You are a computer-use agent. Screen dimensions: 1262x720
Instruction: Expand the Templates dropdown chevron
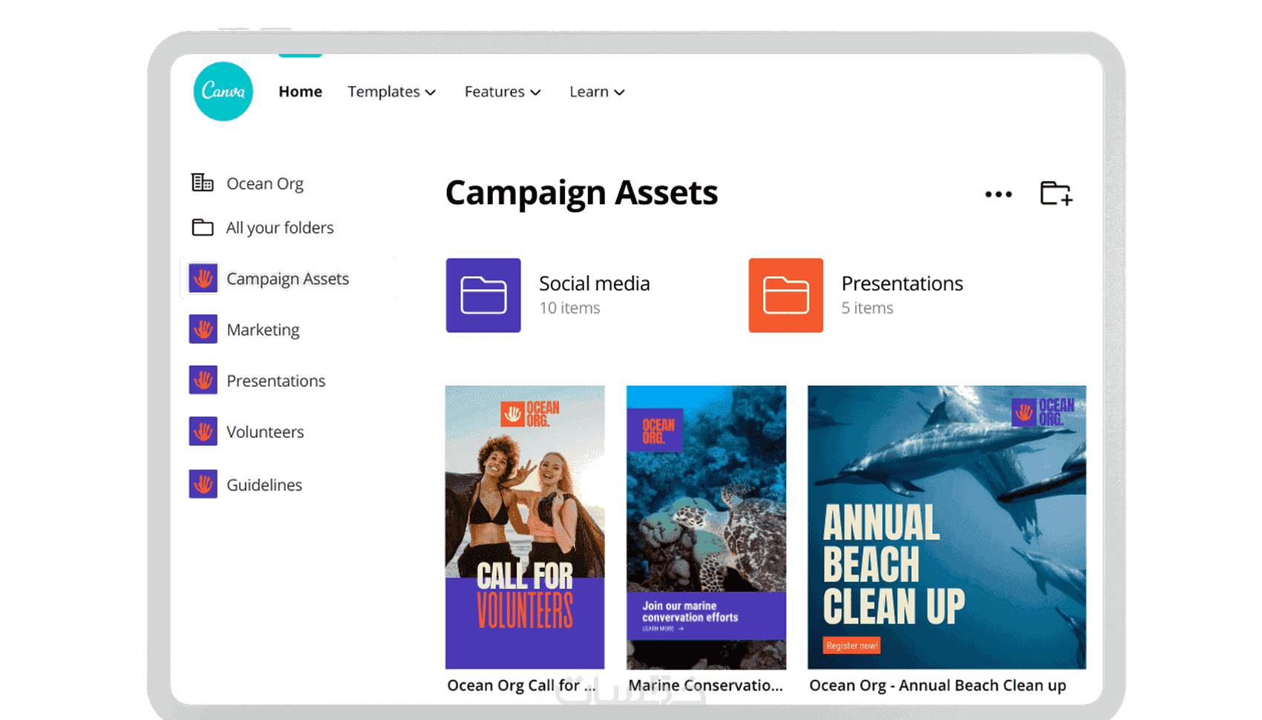tap(431, 93)
